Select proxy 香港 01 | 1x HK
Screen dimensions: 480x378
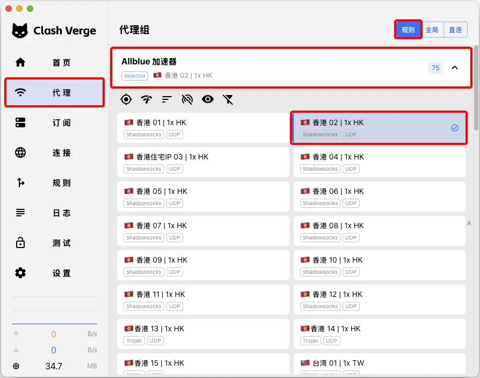203,128
